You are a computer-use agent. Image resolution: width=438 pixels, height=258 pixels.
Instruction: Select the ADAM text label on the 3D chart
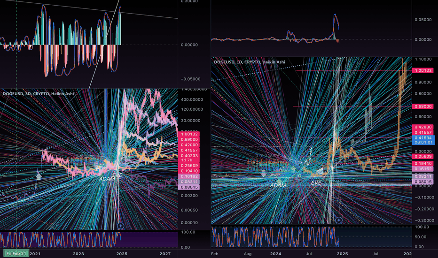point(107,179)
